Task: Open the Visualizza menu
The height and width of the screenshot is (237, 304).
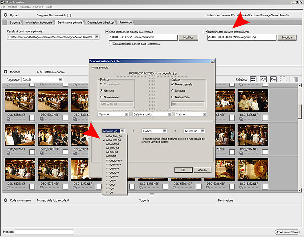Action: click(25, 7)
